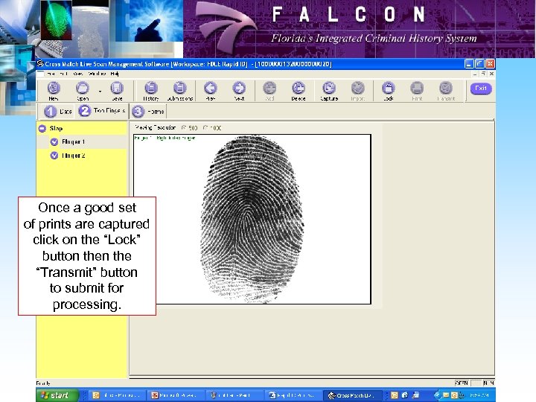Click the leftmost system tray icon
536x402 pixels.
[438, 395]
